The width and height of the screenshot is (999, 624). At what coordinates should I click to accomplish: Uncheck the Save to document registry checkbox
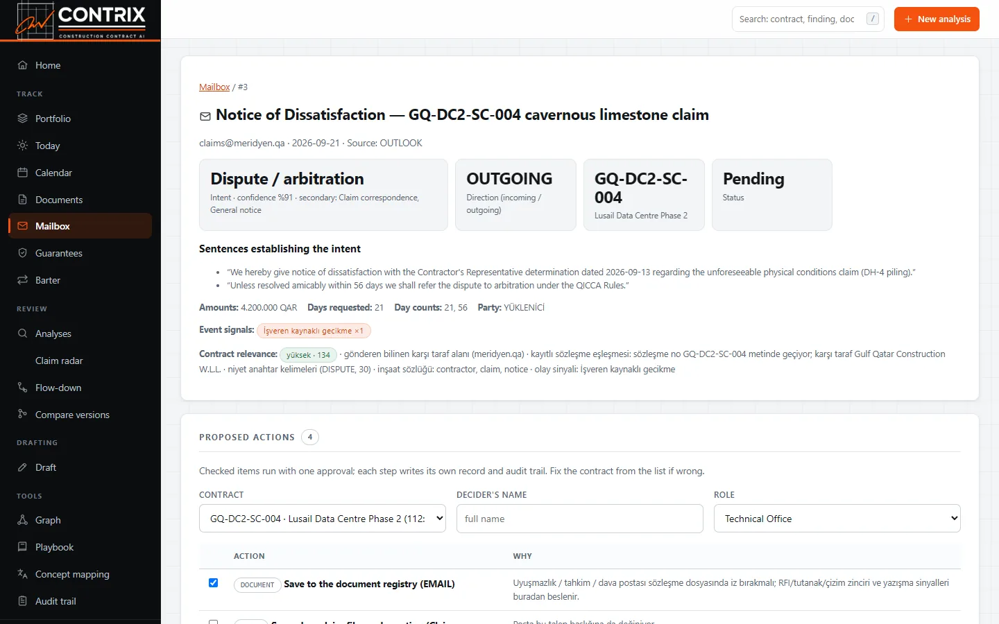213,583
